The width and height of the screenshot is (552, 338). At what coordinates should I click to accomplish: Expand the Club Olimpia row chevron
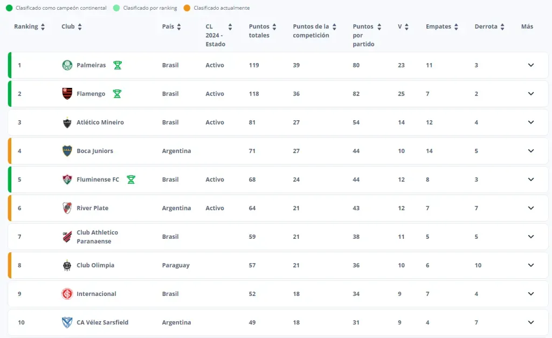coord(530,265)
